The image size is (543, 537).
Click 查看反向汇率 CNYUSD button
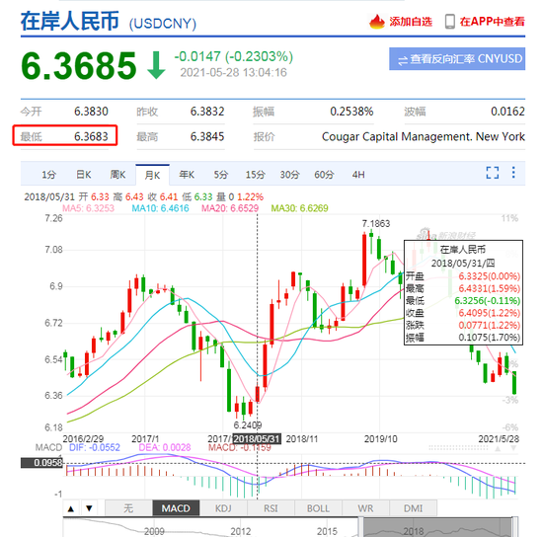point(457,59)
